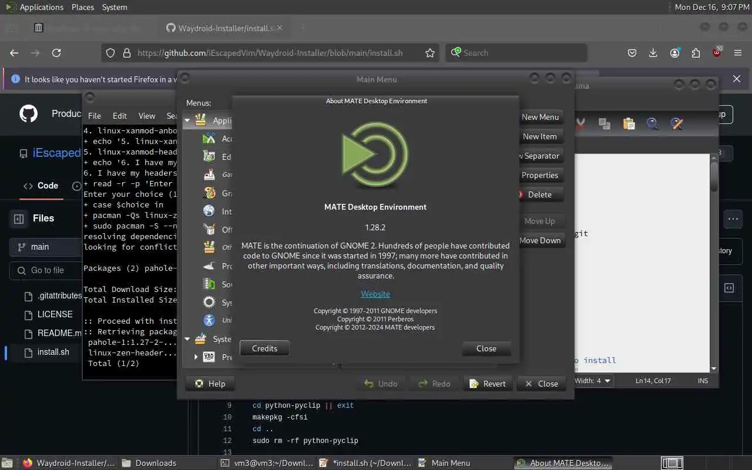Click the Pocket save icon in Firefox

click(x=632, y=53)
